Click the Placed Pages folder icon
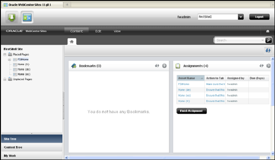The width and height of the screenshot is (275, 160). 10,54
